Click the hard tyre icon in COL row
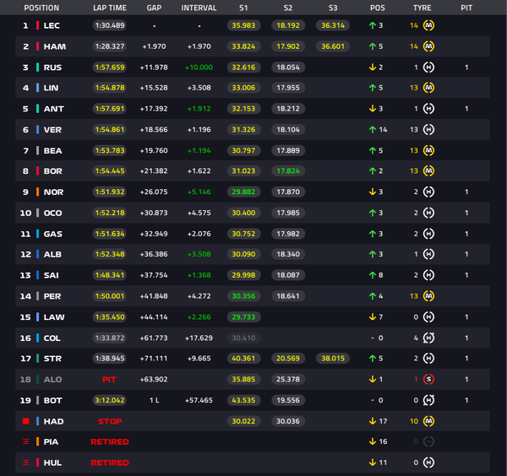The image size is (507, 476). 428,338
